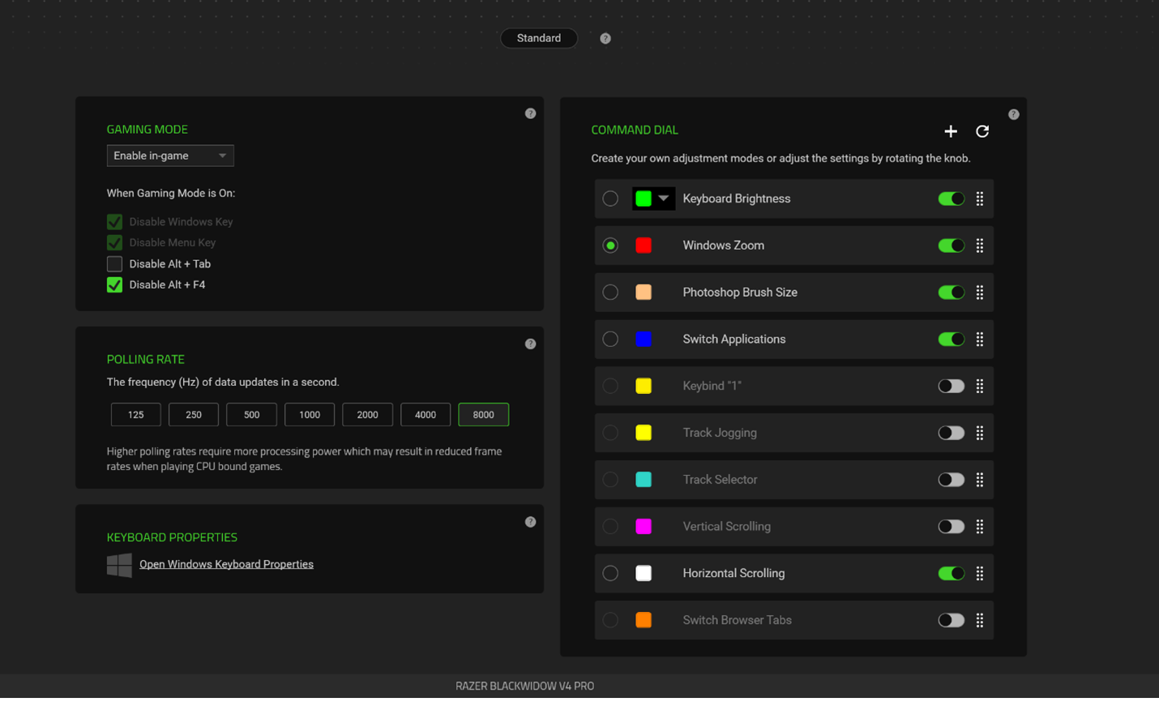The width and height of the screenshot is (1159, 710).
Task: Open help for the Polling Rate panel
Action: pos(530,344)
